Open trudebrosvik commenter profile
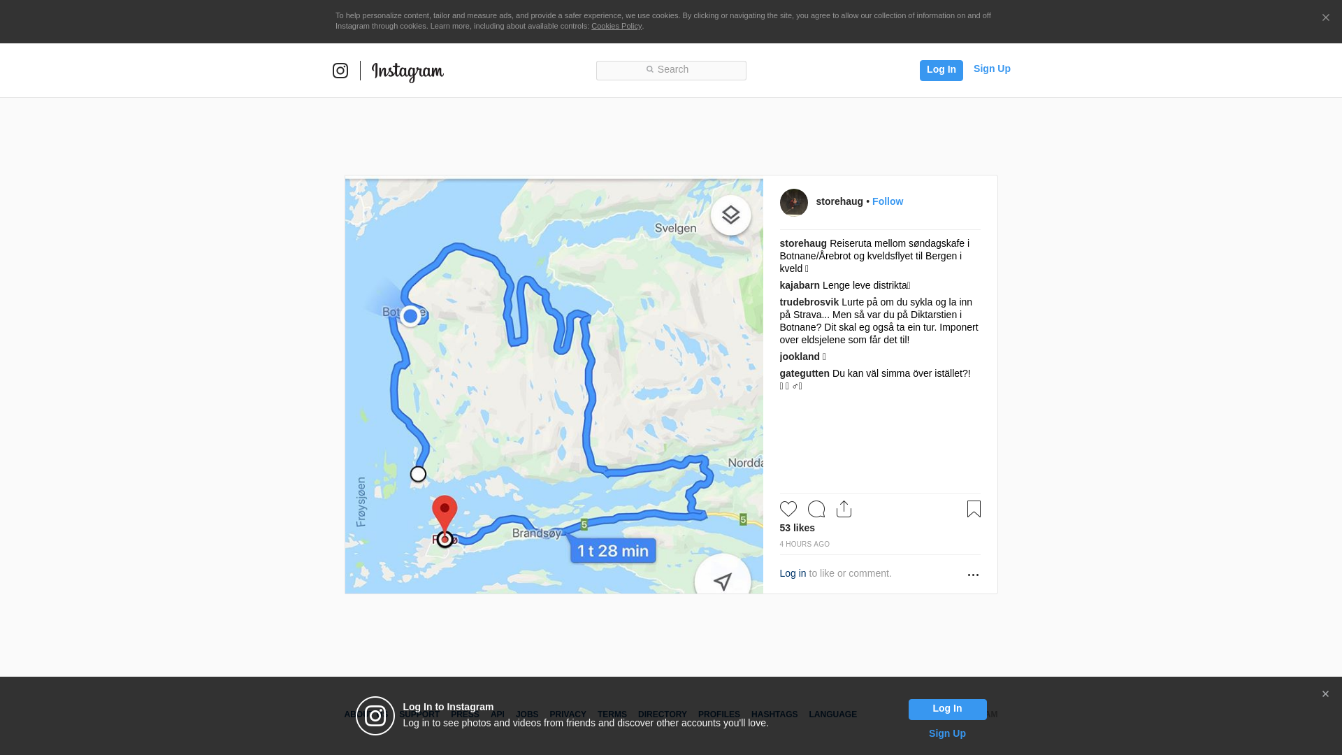Screen dimensions: 1342x755 809,302
